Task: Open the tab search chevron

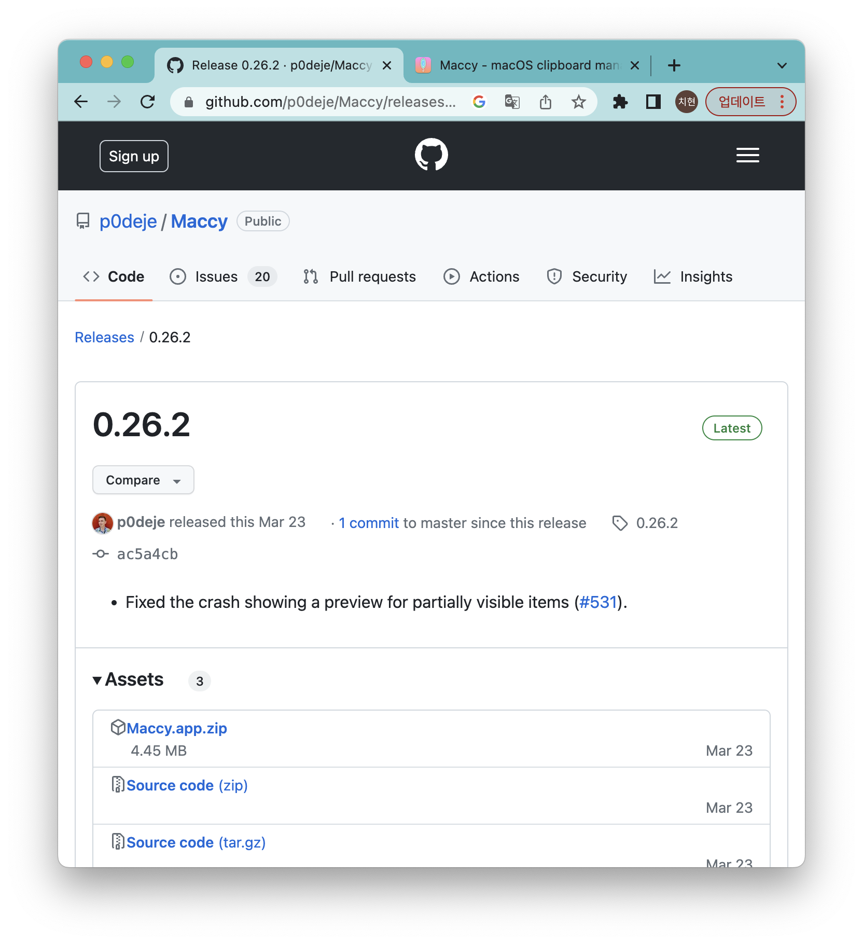Action: pyautogui.click(x=782, y=65)
